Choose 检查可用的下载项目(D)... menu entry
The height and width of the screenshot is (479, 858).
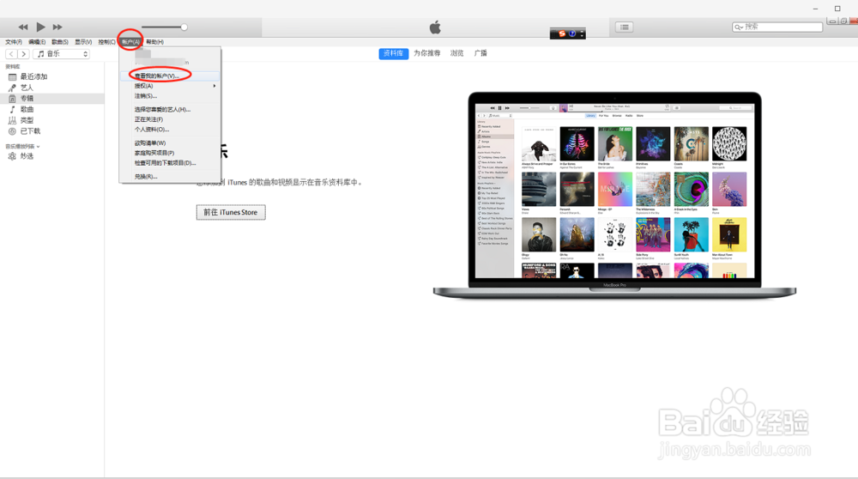(170, 162)
